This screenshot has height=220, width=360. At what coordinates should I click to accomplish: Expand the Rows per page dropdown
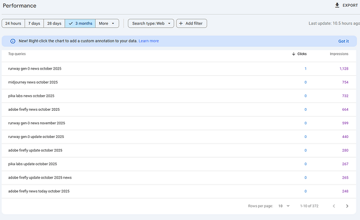(x=283, y=206)
